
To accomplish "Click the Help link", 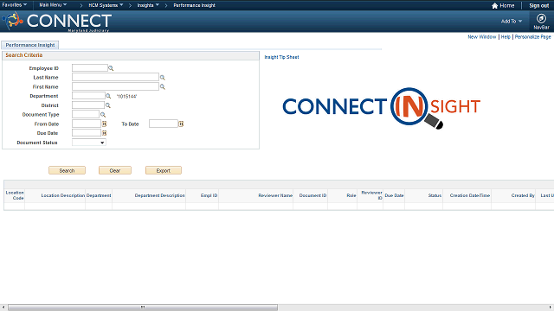I will coord(506,36).
